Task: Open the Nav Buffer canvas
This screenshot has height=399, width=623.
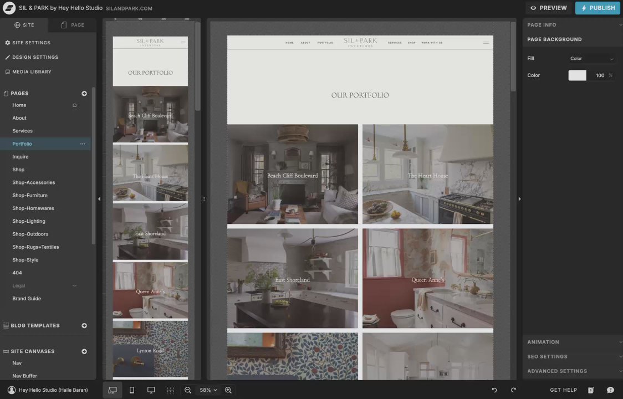Action: pos(24,376)
